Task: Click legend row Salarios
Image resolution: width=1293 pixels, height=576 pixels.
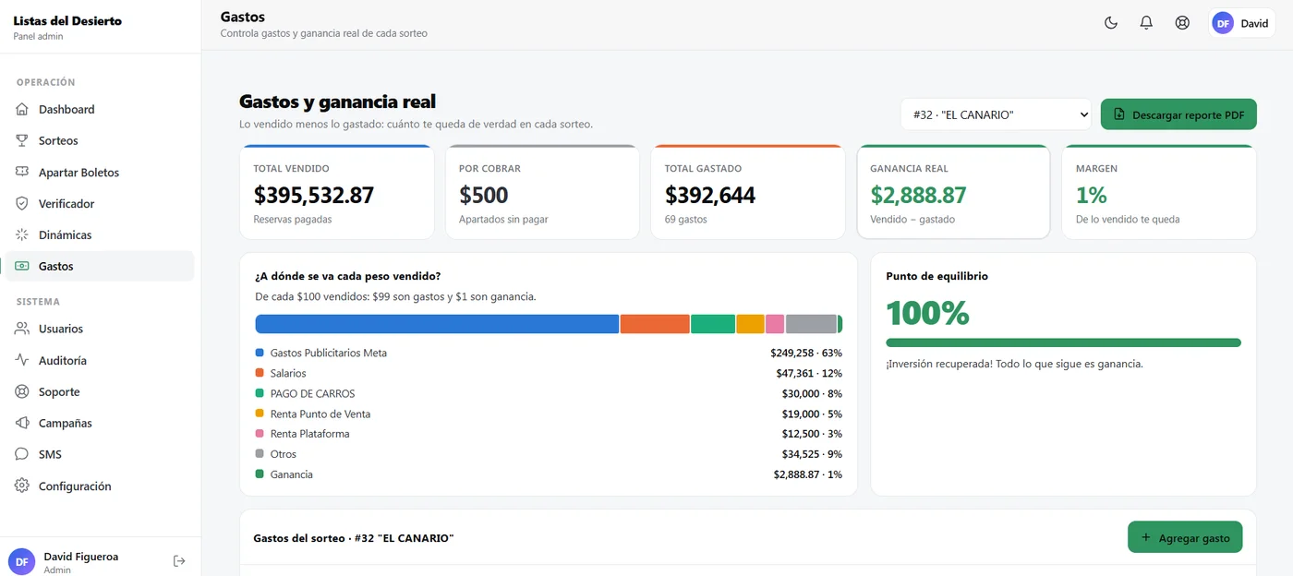Action: pos(549,373)
